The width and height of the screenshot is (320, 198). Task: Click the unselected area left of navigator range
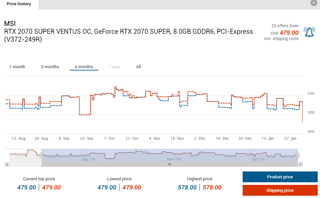(25, 156)
